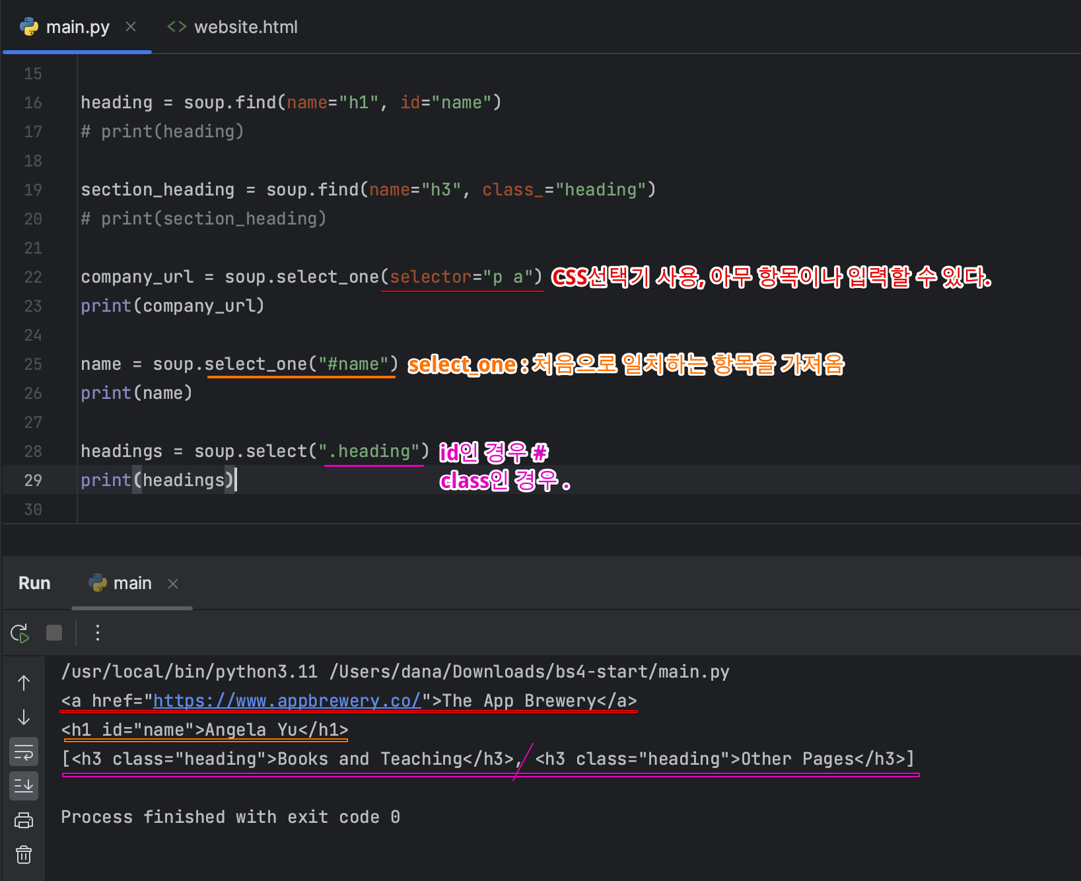Rerun the main script
This screenshot has width=1081, height=881.
pos(20,633)
